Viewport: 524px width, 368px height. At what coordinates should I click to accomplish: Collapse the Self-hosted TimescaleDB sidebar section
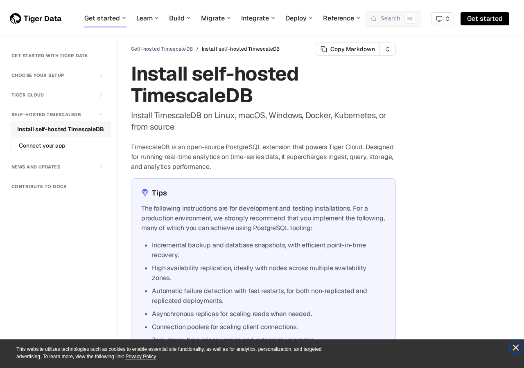point(58,114)
